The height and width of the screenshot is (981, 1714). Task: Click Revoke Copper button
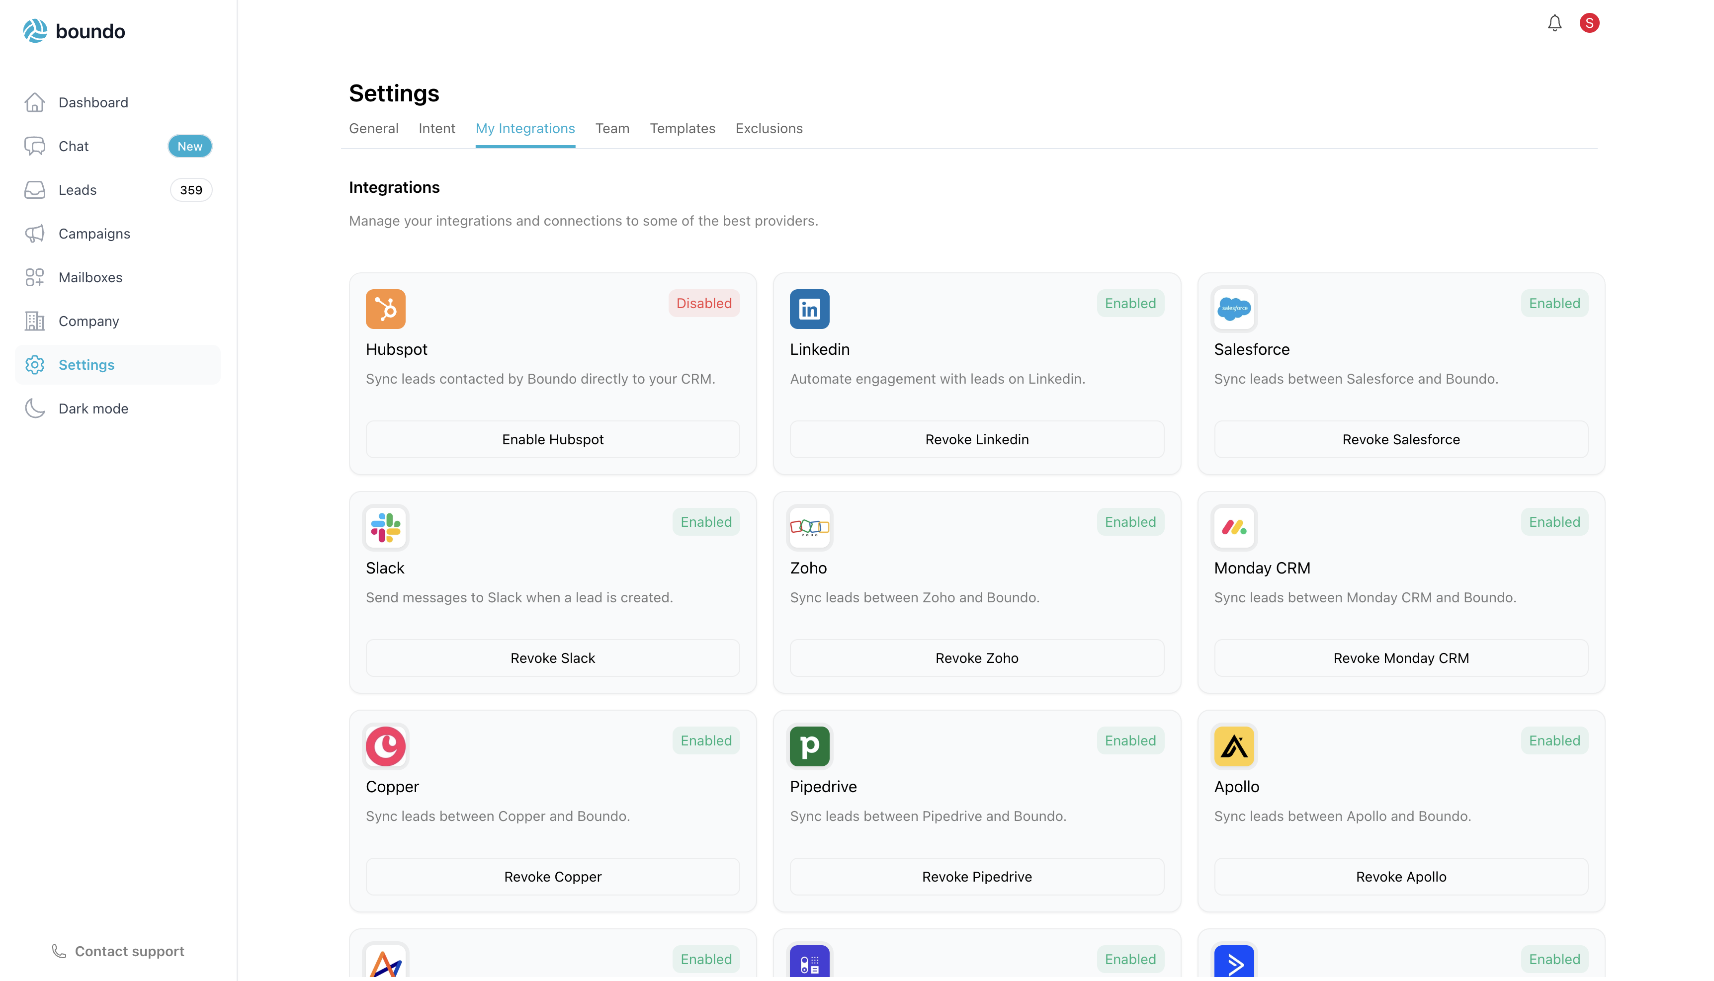552,877
